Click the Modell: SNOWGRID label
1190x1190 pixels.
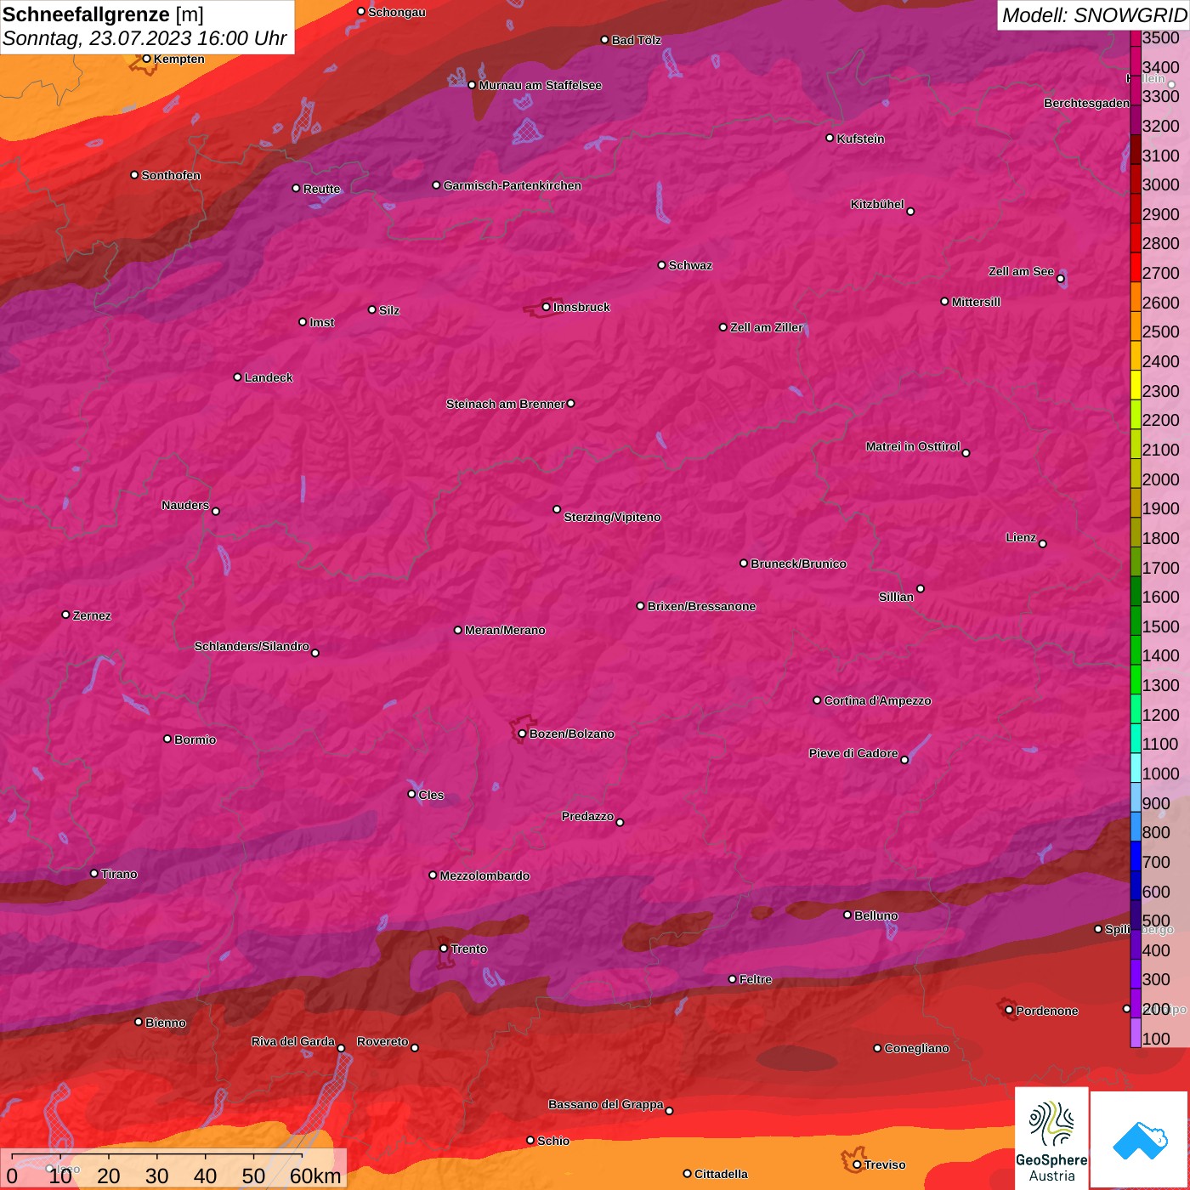point(1094,14)
